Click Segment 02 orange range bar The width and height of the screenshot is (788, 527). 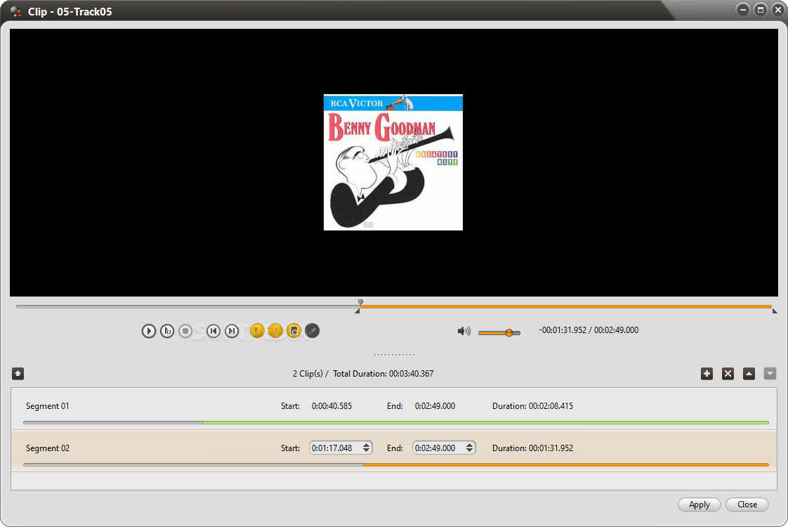pos(566,464)
